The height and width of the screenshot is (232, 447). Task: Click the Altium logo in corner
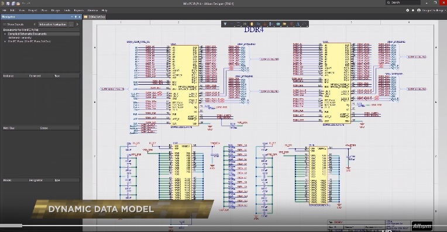tap(422, 226)
